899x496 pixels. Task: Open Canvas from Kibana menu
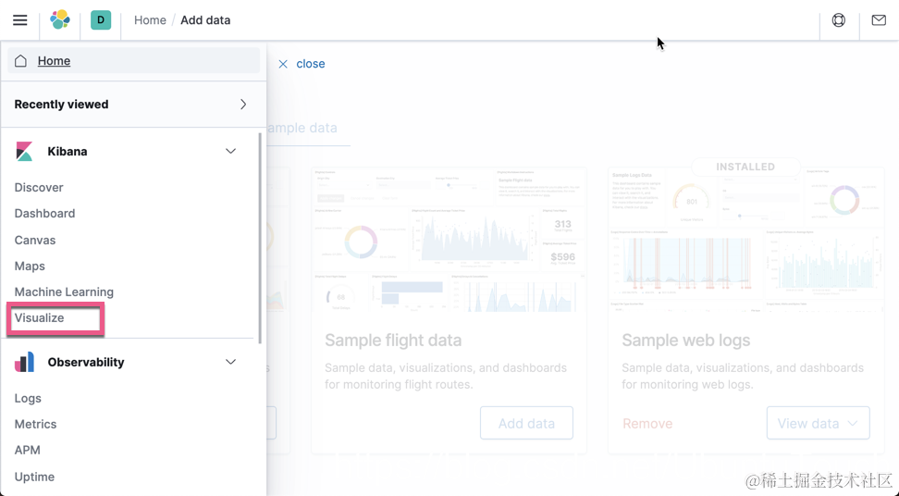(35, 241)
